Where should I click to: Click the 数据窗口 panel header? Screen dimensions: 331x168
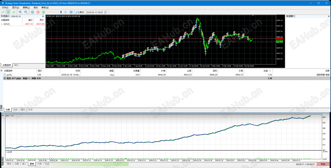pos(291,16)
